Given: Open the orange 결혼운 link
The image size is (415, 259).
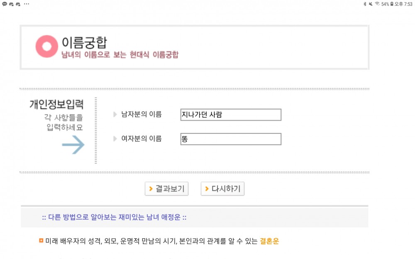Looking at the screenshot, I should click(269, 241).
